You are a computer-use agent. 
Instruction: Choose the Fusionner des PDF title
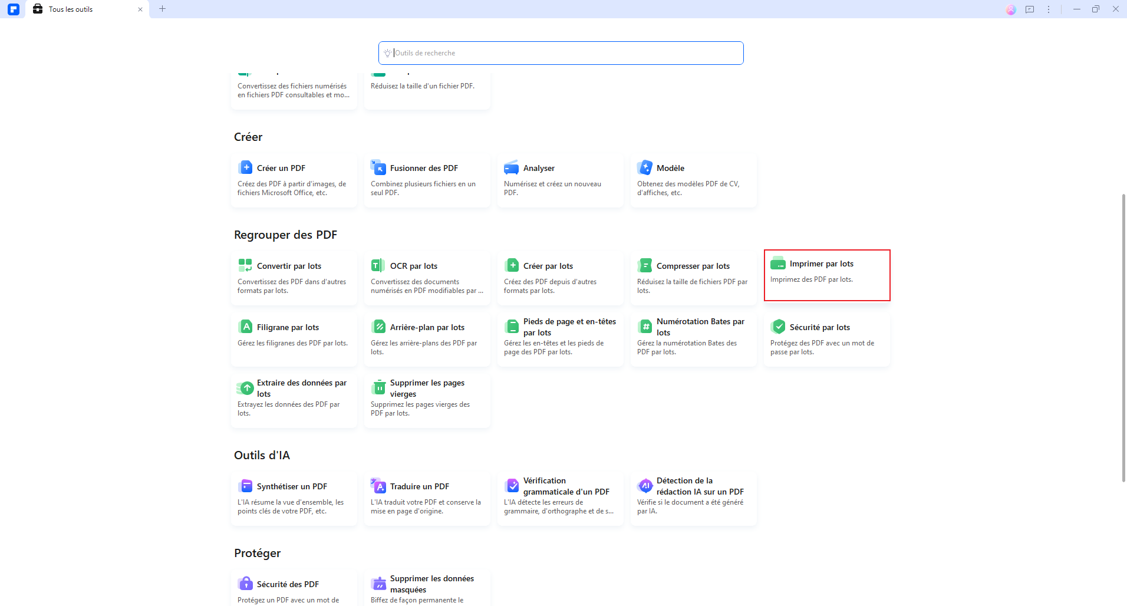coord(424,168)
